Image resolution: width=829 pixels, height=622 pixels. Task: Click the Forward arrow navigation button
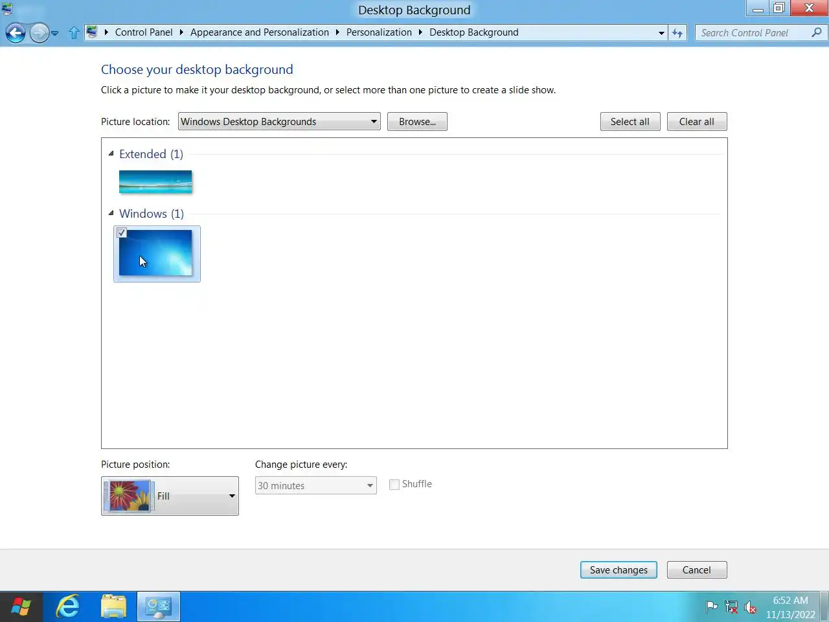click(40, 32)
